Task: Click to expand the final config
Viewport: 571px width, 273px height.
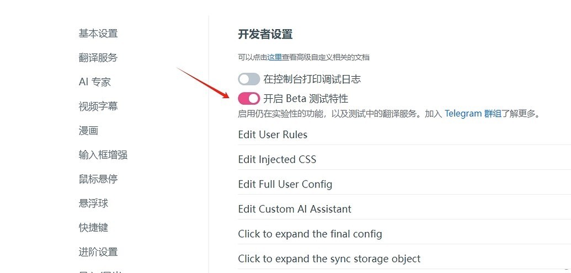Action: pyautogui.click(x=309, y=234)
